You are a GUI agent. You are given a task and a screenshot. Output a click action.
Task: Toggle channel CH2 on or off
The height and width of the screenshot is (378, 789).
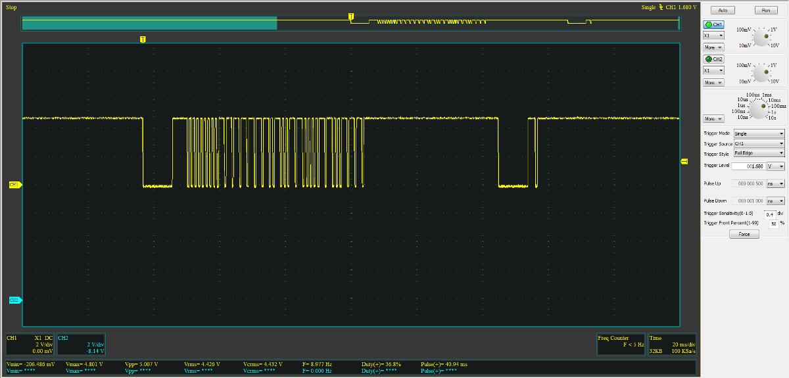click(713, 59)
